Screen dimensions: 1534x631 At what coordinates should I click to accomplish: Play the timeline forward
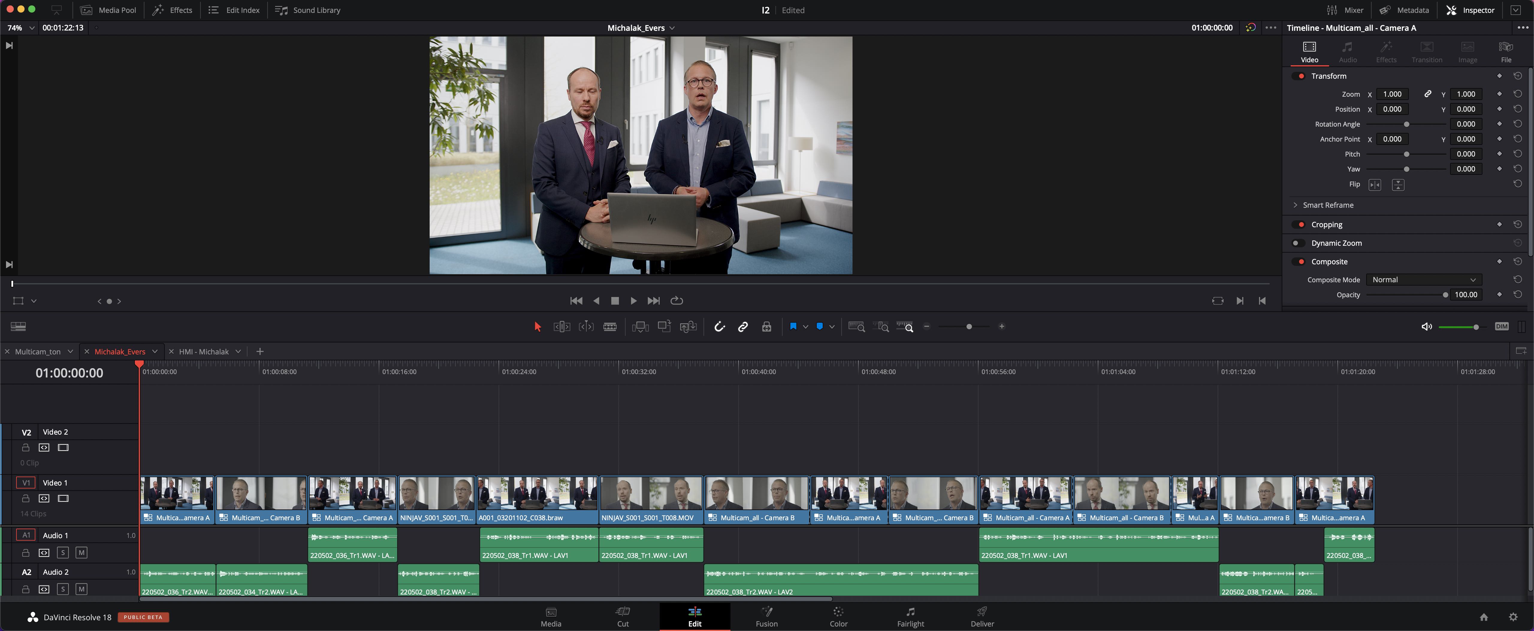pyautogui.click(x=634, y=301)
